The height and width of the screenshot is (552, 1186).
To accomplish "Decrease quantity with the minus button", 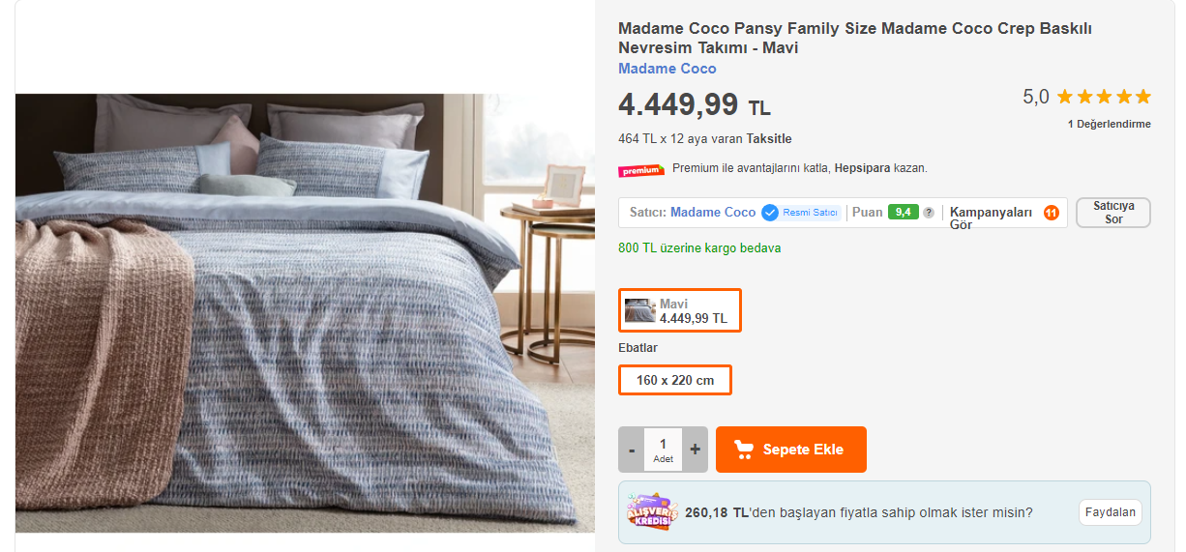I will [x=632, y=450].
